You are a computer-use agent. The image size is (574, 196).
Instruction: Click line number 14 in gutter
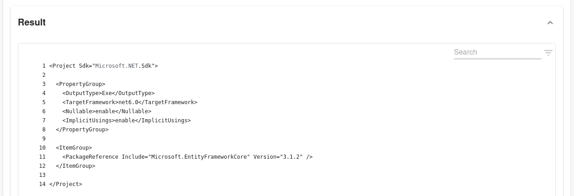click(x=42, y=184)
